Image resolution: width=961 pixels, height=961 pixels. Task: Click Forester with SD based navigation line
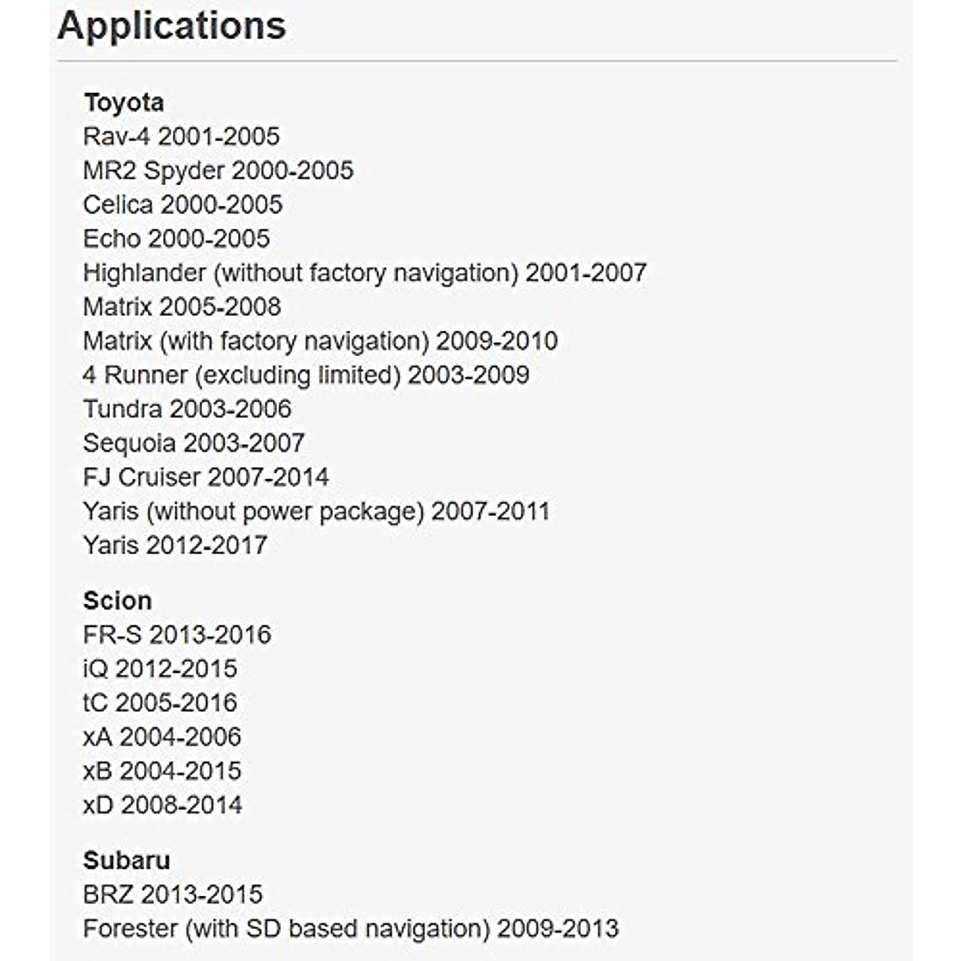(x=351, y=929)
